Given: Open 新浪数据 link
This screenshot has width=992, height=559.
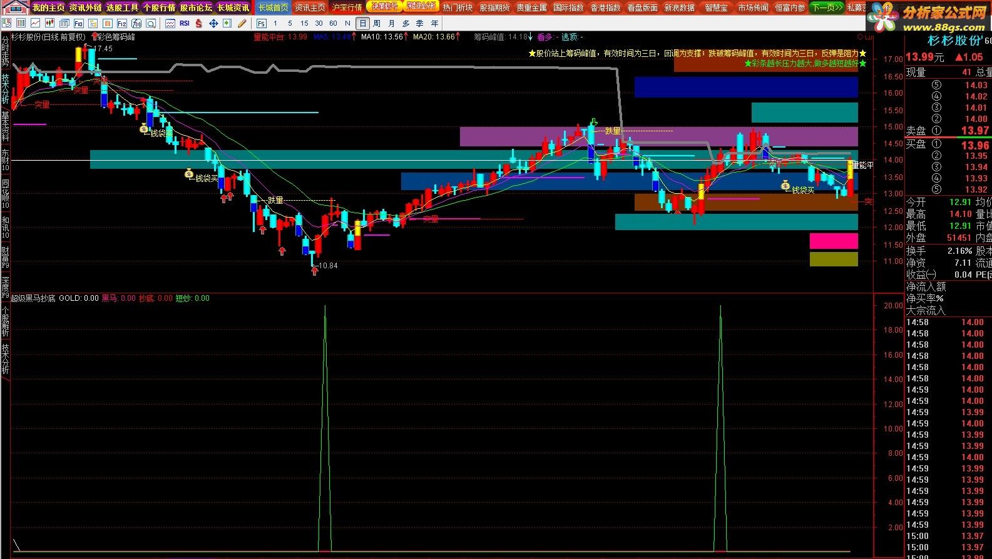Looking at the screenshot, I should pyautogui.click(x=680, y=8).
